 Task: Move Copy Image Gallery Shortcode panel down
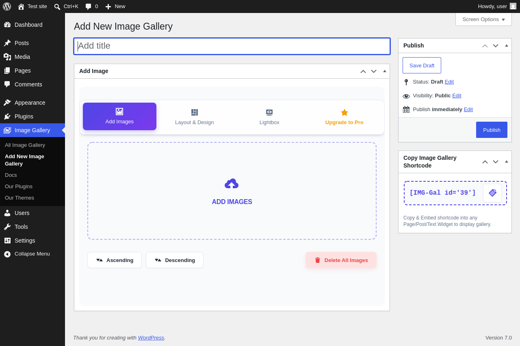pyautogui.click(x=496, y=162)
